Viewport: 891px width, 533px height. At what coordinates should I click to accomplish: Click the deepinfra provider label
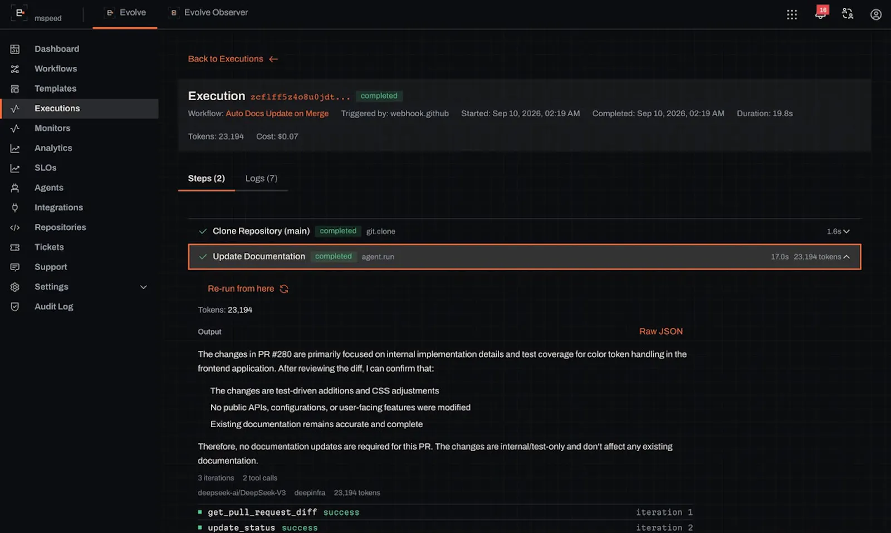pyautogui.click(x=310, y=493)
